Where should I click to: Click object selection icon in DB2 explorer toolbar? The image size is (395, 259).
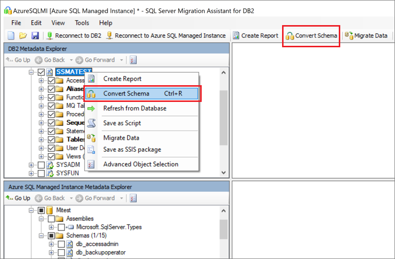[133, 60]
